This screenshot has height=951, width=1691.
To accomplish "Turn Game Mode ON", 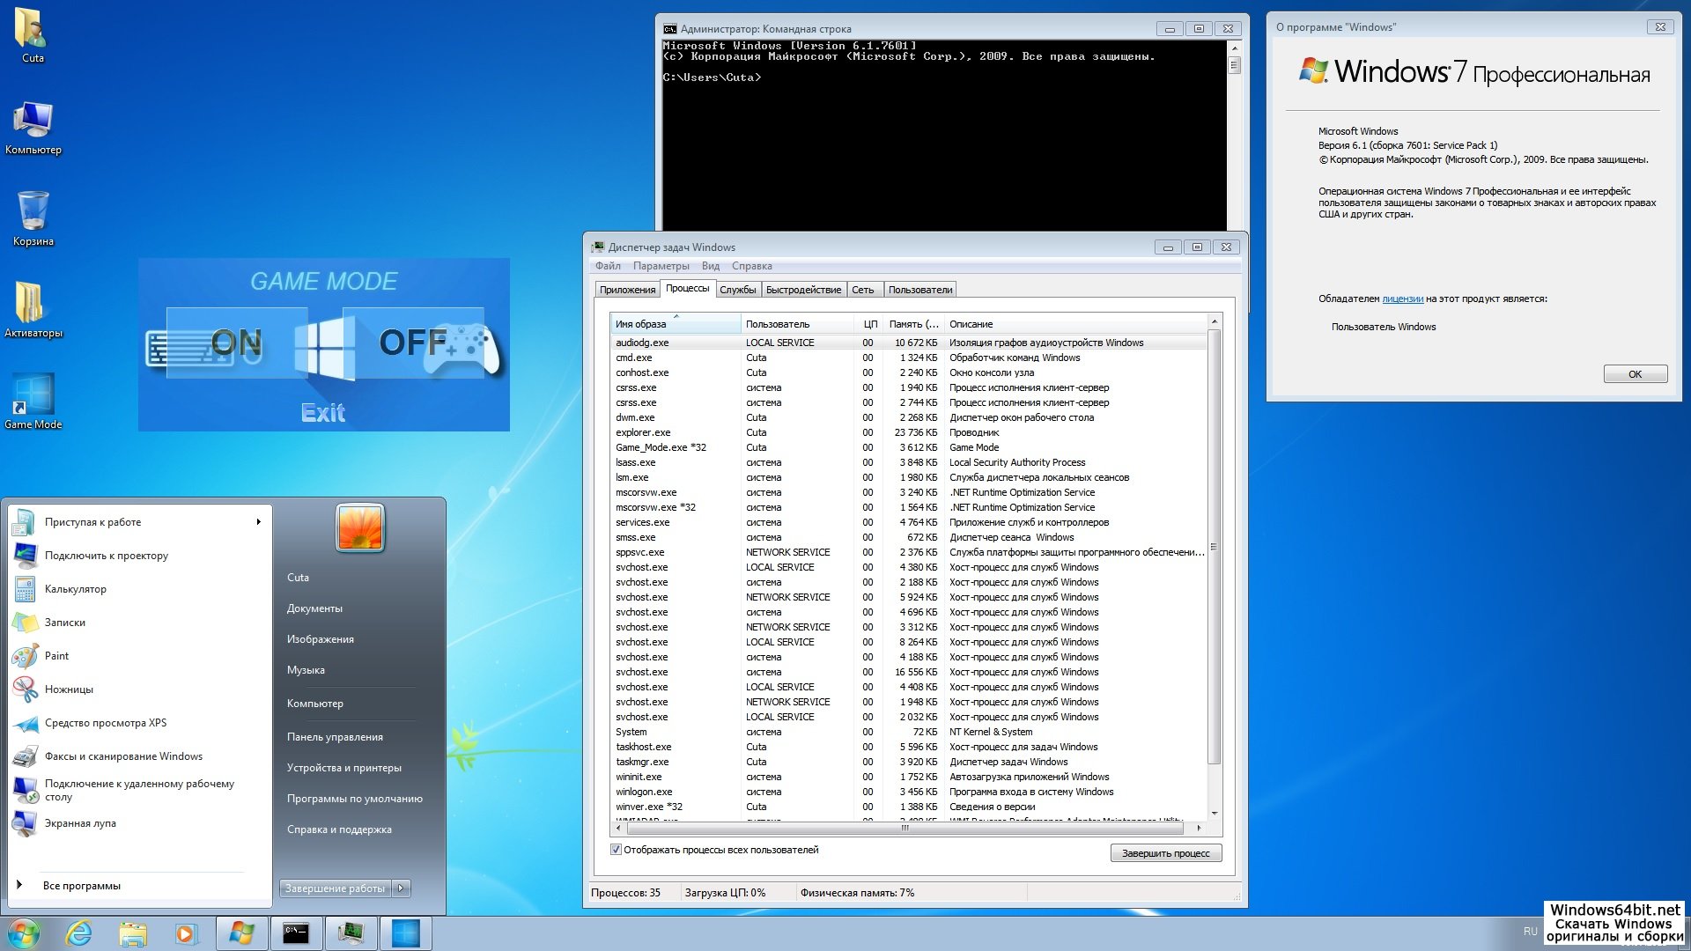I will (x=236, y=343).
